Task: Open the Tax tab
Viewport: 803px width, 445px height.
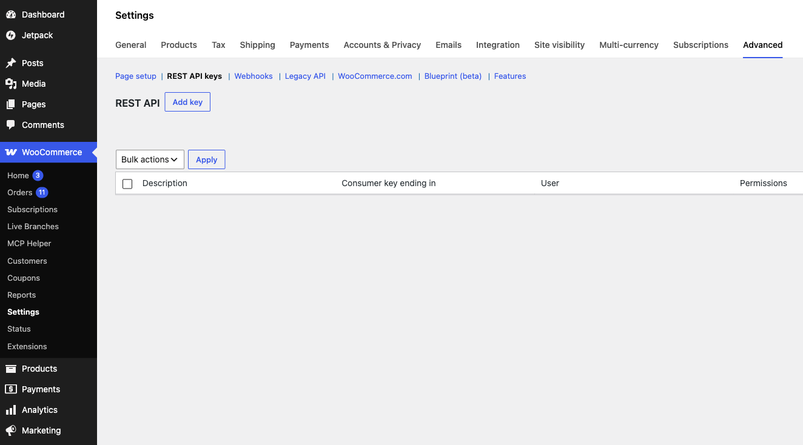Action: click(218, 45)
